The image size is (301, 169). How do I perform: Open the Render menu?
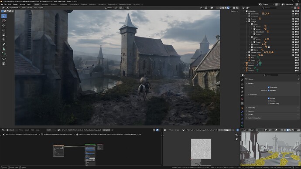click(x=15, y=4)
